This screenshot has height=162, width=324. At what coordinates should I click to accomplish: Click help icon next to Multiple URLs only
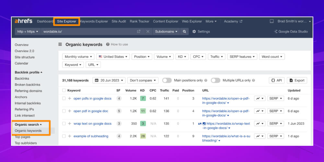click(x=253, y=80)
